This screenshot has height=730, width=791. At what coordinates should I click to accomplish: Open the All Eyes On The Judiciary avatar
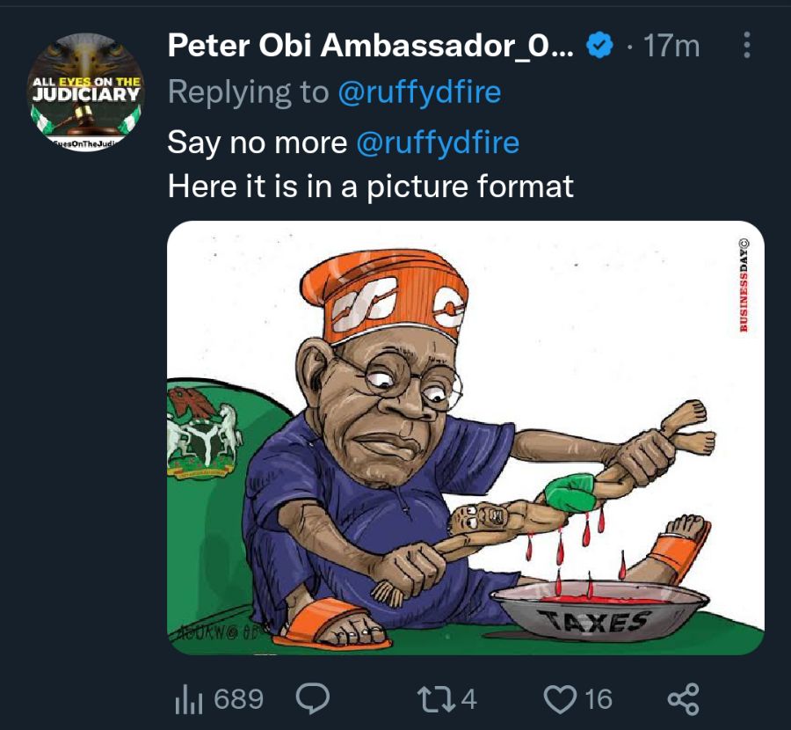point(86,91)
